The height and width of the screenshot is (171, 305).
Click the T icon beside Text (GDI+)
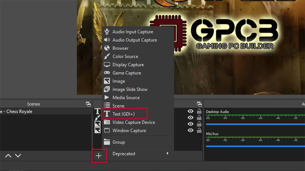(107, 114)
